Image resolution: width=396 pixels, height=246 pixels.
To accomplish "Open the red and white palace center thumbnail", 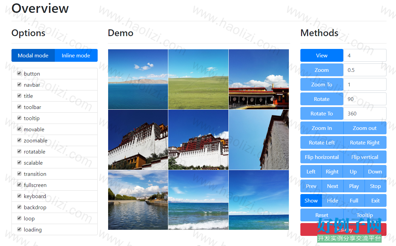I will pyautogui.click(x=198, y=139).
